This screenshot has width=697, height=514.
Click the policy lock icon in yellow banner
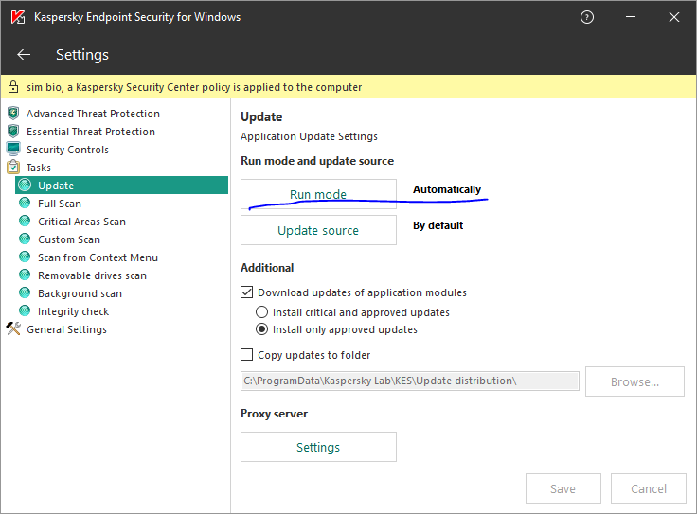13,87
